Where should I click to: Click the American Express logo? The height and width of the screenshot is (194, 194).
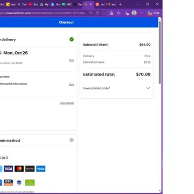point(41,169)
